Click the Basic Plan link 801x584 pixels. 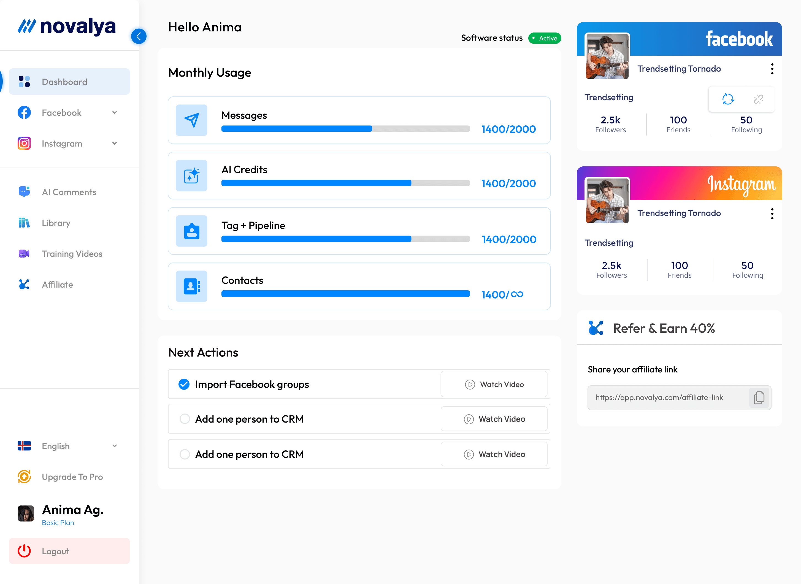point(58,523)
